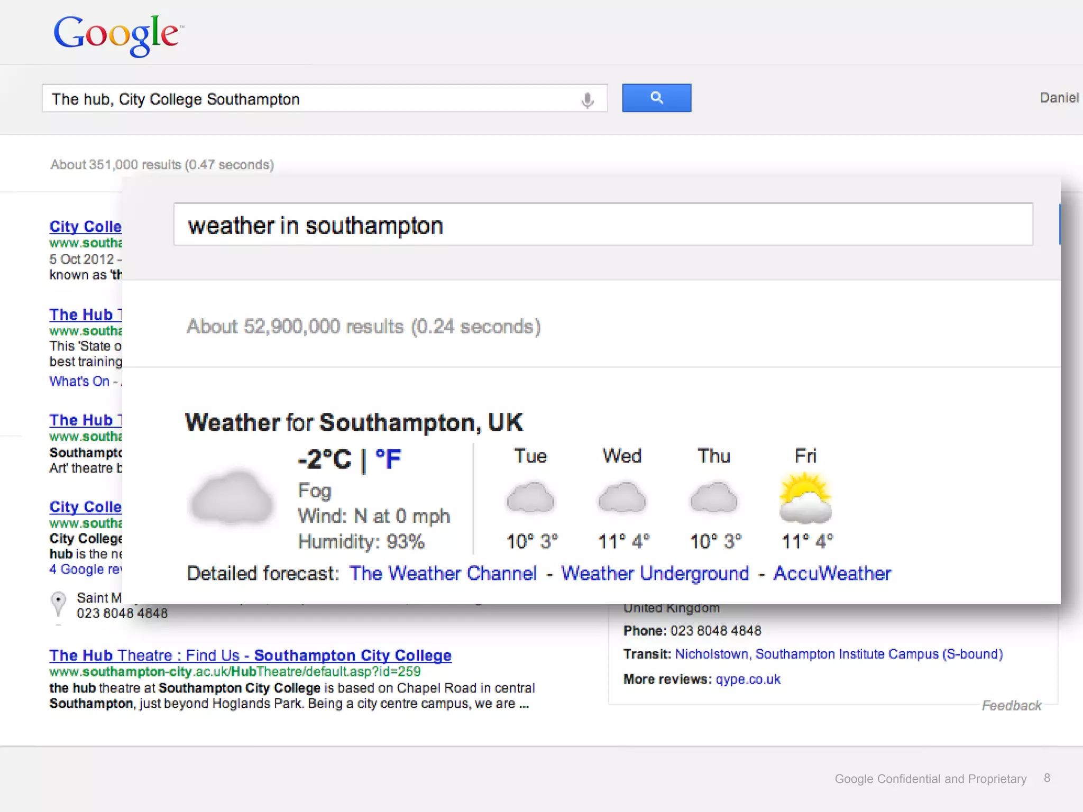Open 'The Hub Theatre : Find Us' result

(250, 655)
